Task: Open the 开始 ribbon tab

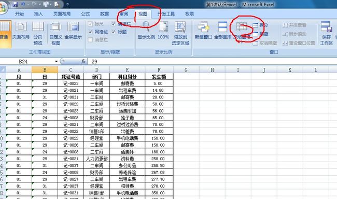Action: (19, 14)
